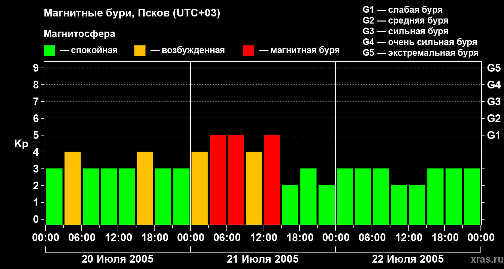504x269 pixels.
Task: Click the red магнитная буря legend swatch
Action: pos(249,51)
